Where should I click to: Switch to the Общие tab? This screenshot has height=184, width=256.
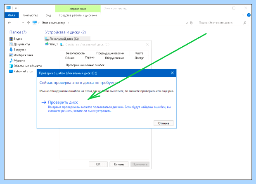click(x=70, y=58)
